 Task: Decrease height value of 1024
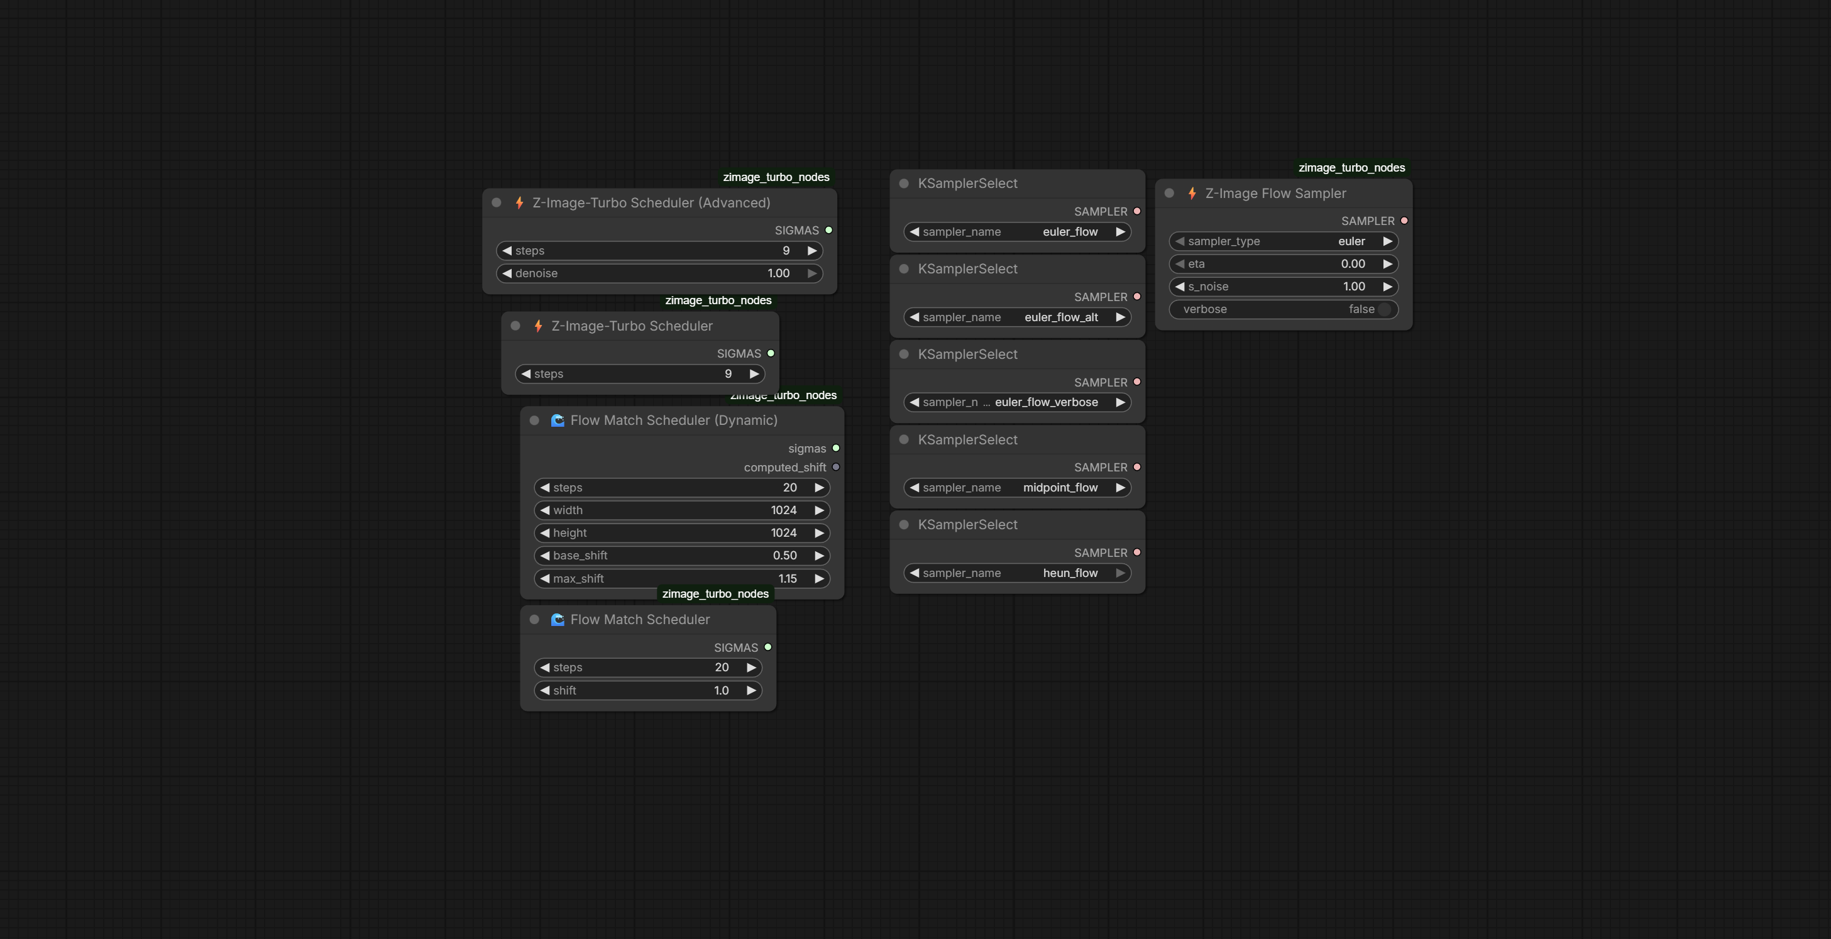coord(545,533)
